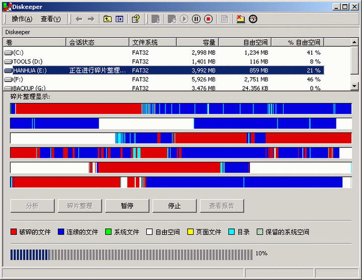
Task: Click the Diskeeper title bar app icon
Action: click(7, 7)
